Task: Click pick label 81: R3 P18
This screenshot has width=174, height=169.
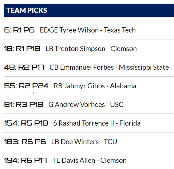Action: [x=24, y=104]
